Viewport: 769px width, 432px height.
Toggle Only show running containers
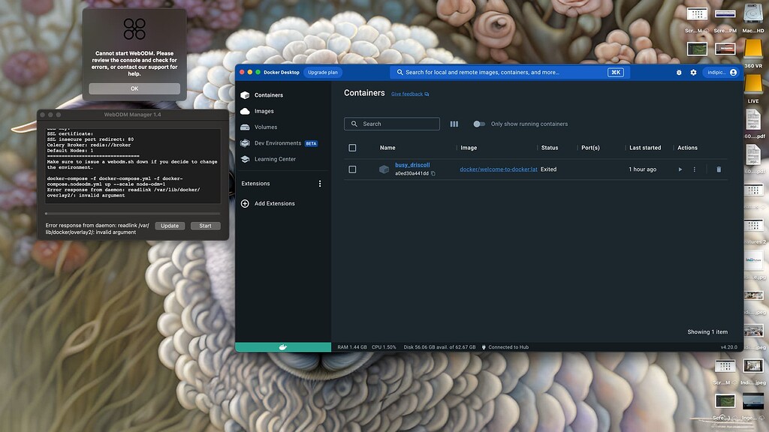point(478,124)
